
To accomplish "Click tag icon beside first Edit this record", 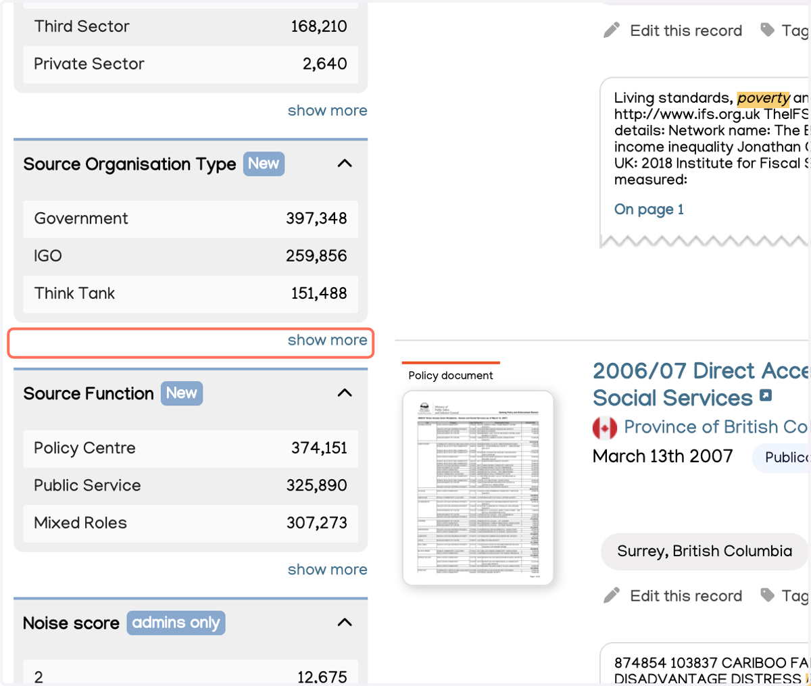I will coord(767,30).
